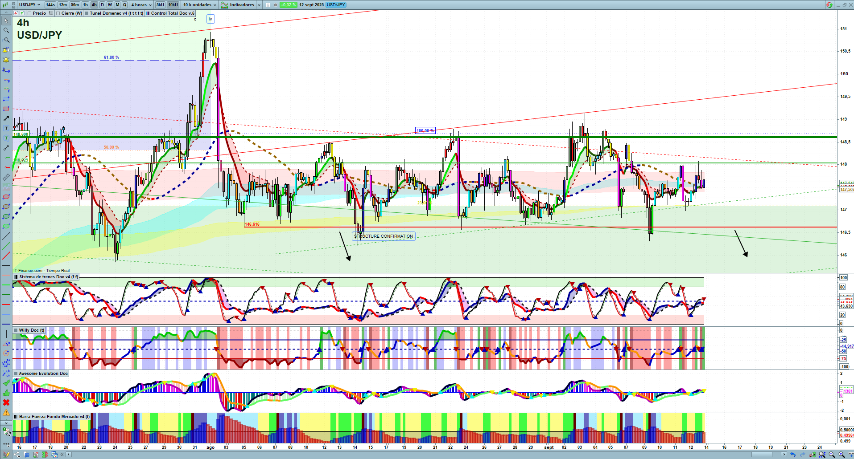The image size is (854, 459).
Task: Select the arrow cursor tool
Action: pos(6,20)
